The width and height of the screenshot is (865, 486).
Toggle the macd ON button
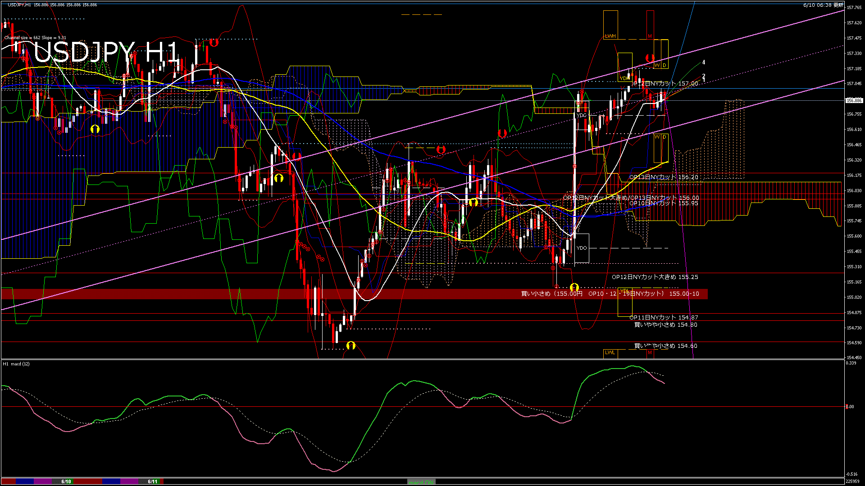click(x=421, y=481)
